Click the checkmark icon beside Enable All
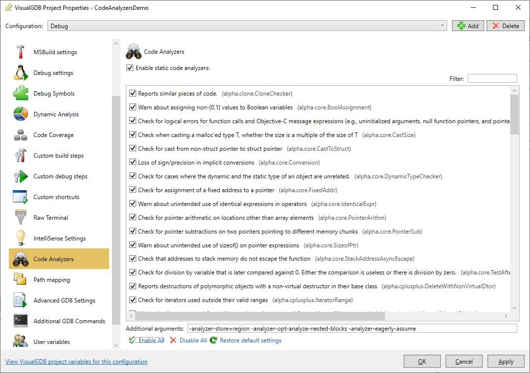This screenshot has height=373, width=530. (132, 340)
